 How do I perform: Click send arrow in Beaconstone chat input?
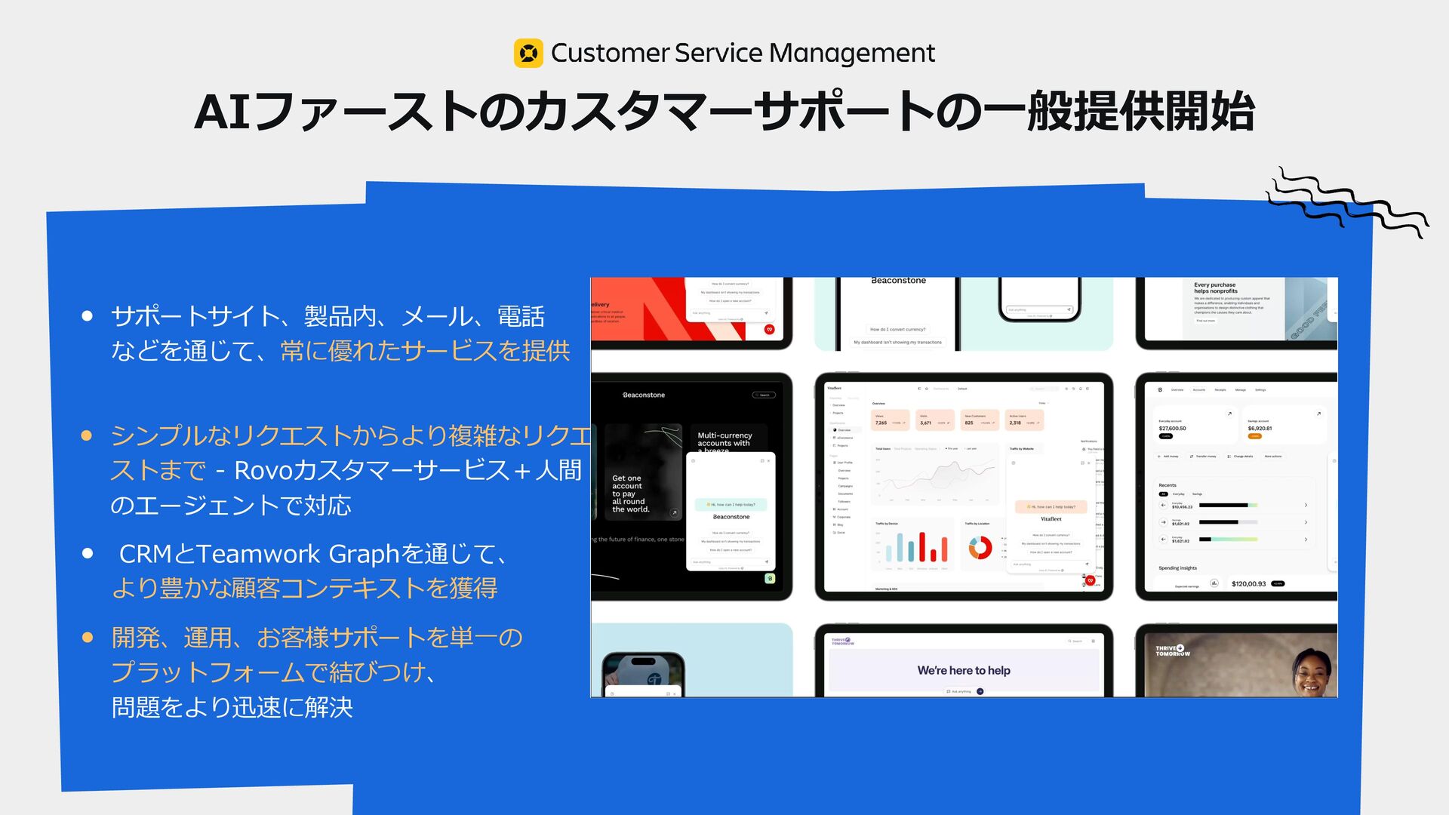(766, 562)
